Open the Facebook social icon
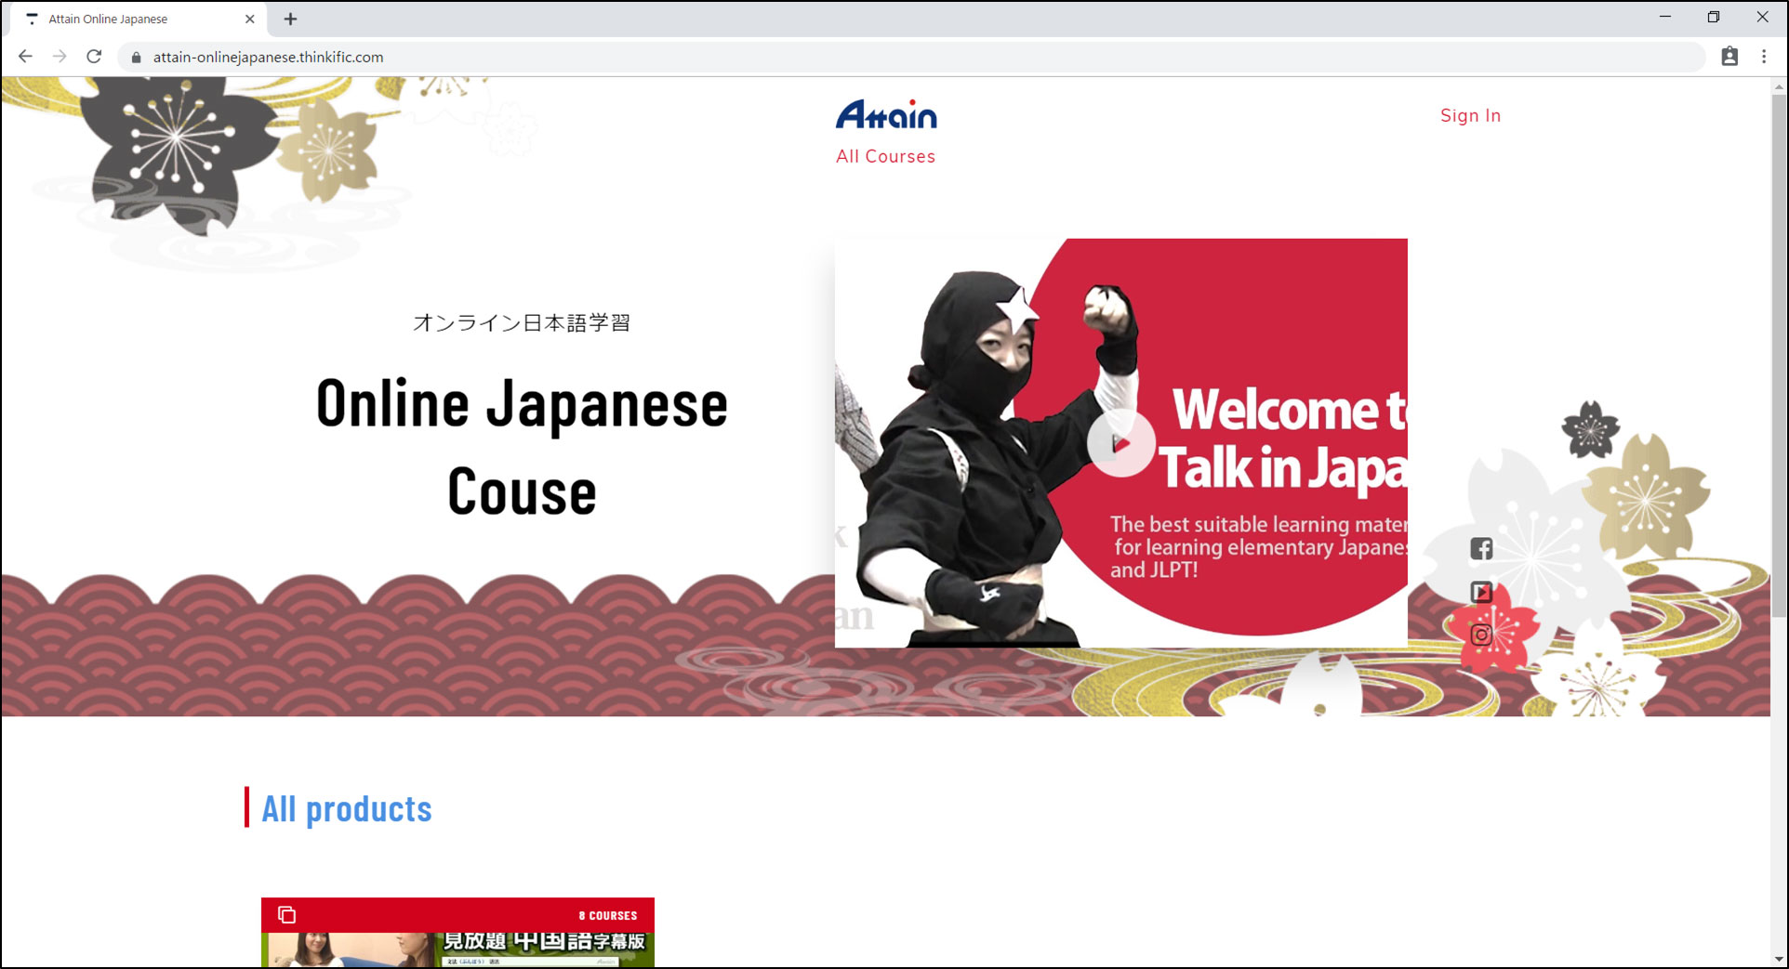 1481,549
